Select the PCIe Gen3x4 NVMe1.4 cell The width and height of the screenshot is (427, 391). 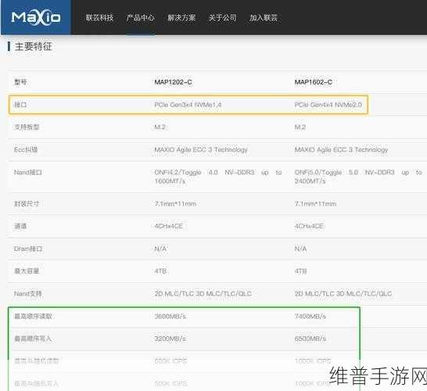(x=188, y=105)
